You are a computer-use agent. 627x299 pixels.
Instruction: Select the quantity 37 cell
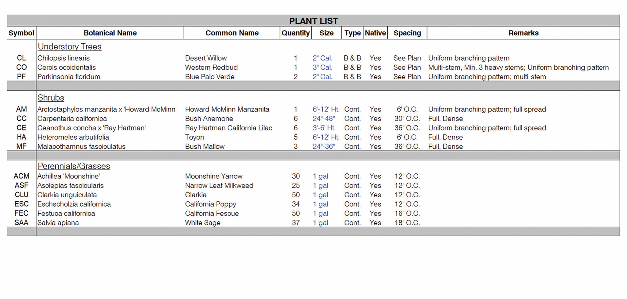click(296, 223)
